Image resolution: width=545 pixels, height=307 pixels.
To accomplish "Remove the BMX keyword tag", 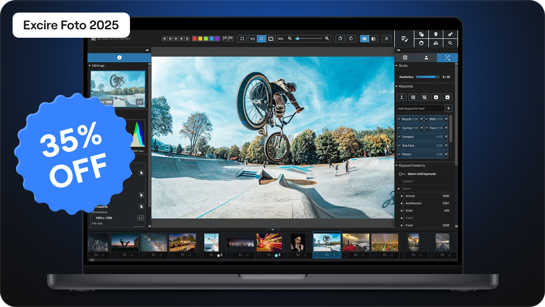I will pyautogui.click(x=446, y=119).
